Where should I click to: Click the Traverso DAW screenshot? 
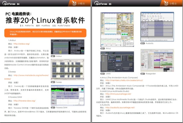pyautogui.click(x=68, y=95)
